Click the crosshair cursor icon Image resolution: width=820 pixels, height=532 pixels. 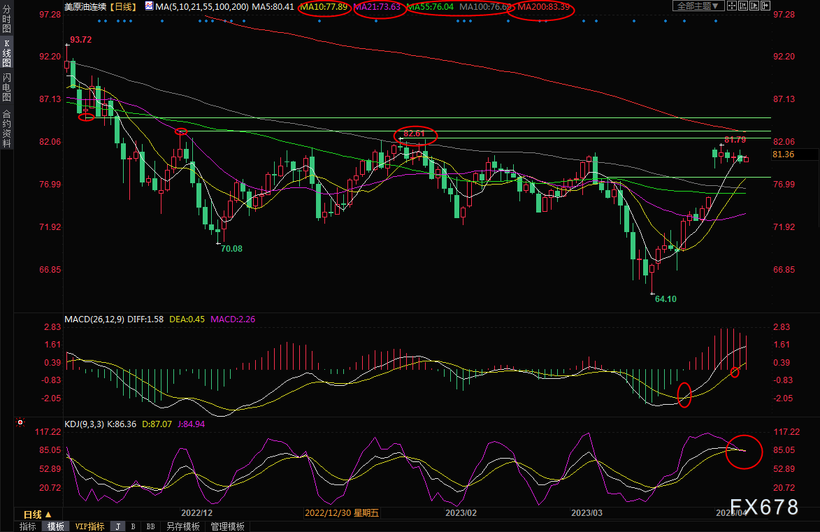point(732,6)
